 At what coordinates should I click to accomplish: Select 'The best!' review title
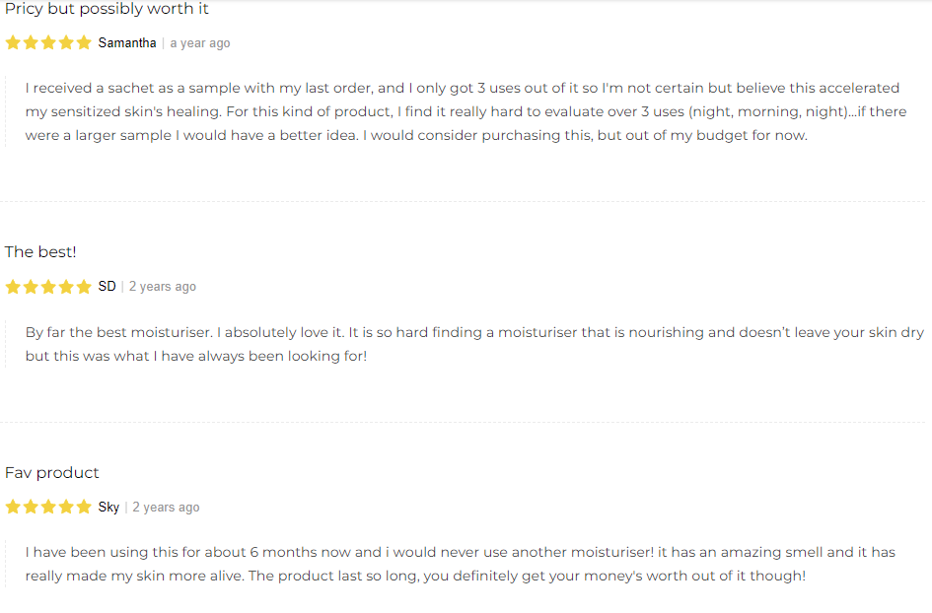pyautogui.click(x=40, y=252)
